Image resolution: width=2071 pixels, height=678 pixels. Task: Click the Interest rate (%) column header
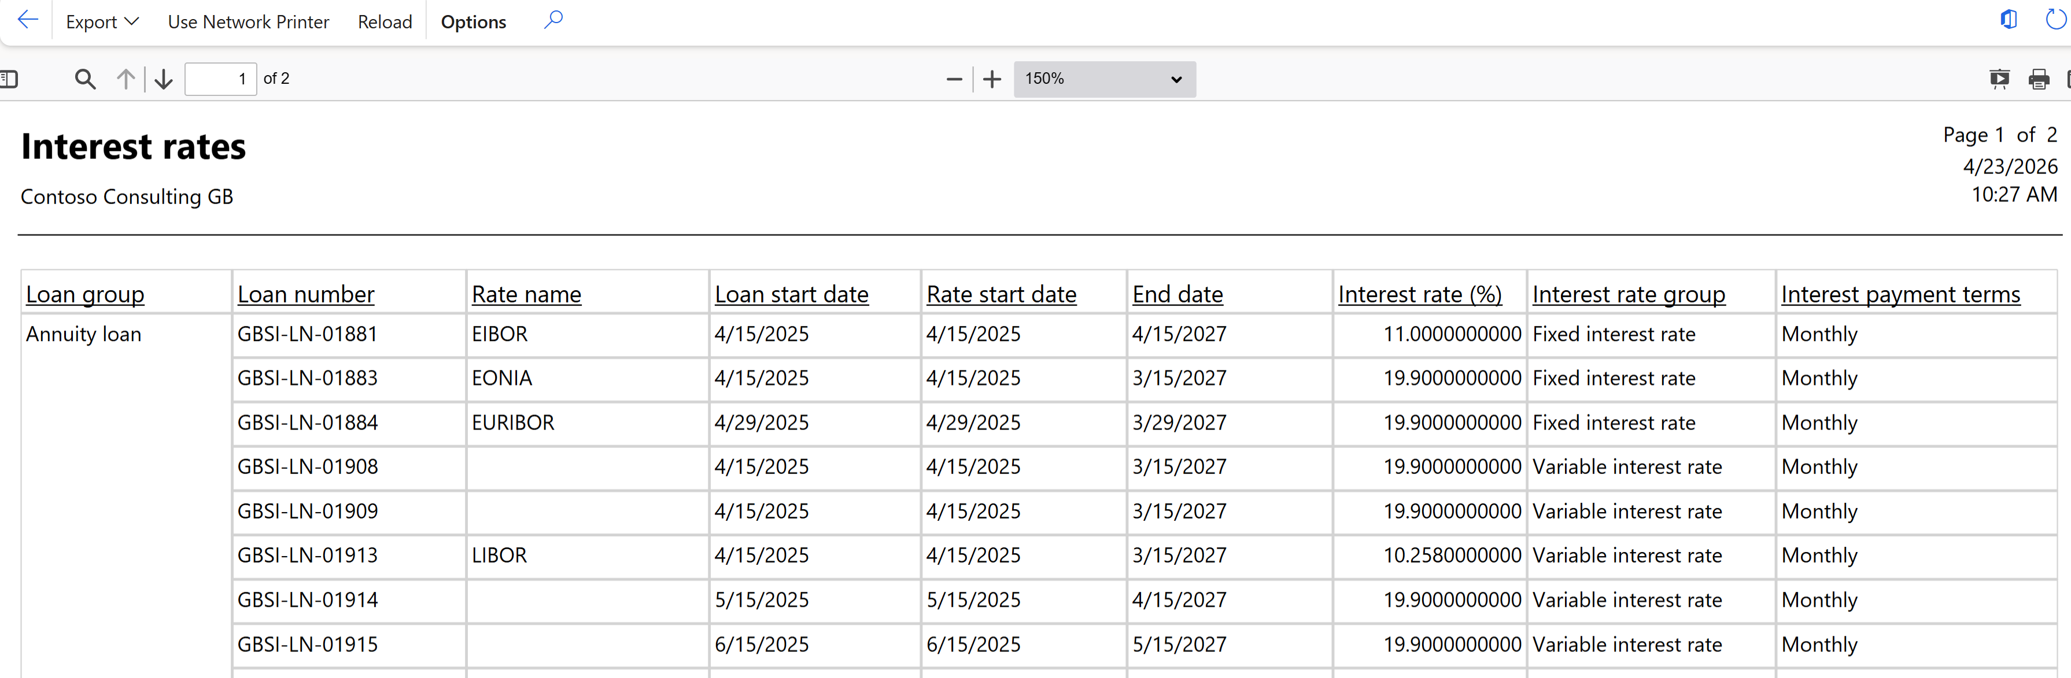pos(1419,294)
